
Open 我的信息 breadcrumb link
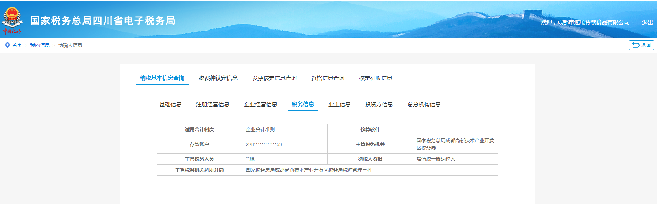point(40,45)
